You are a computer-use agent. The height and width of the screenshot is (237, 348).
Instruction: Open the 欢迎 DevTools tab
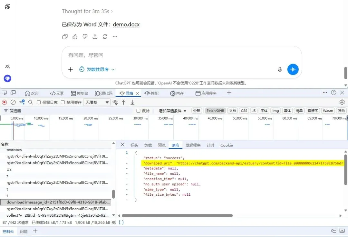click(x=32, y=93)
